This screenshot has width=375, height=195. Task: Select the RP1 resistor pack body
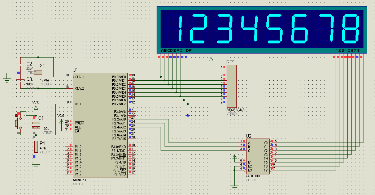(231, 86)
